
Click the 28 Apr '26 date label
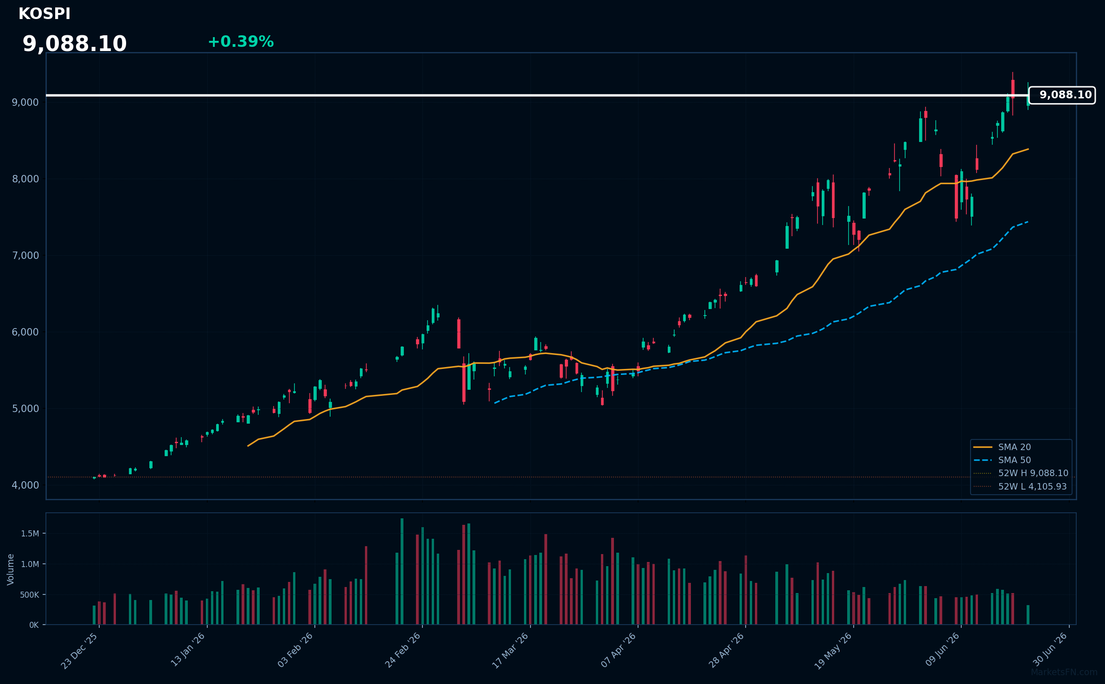pos(726,650)
